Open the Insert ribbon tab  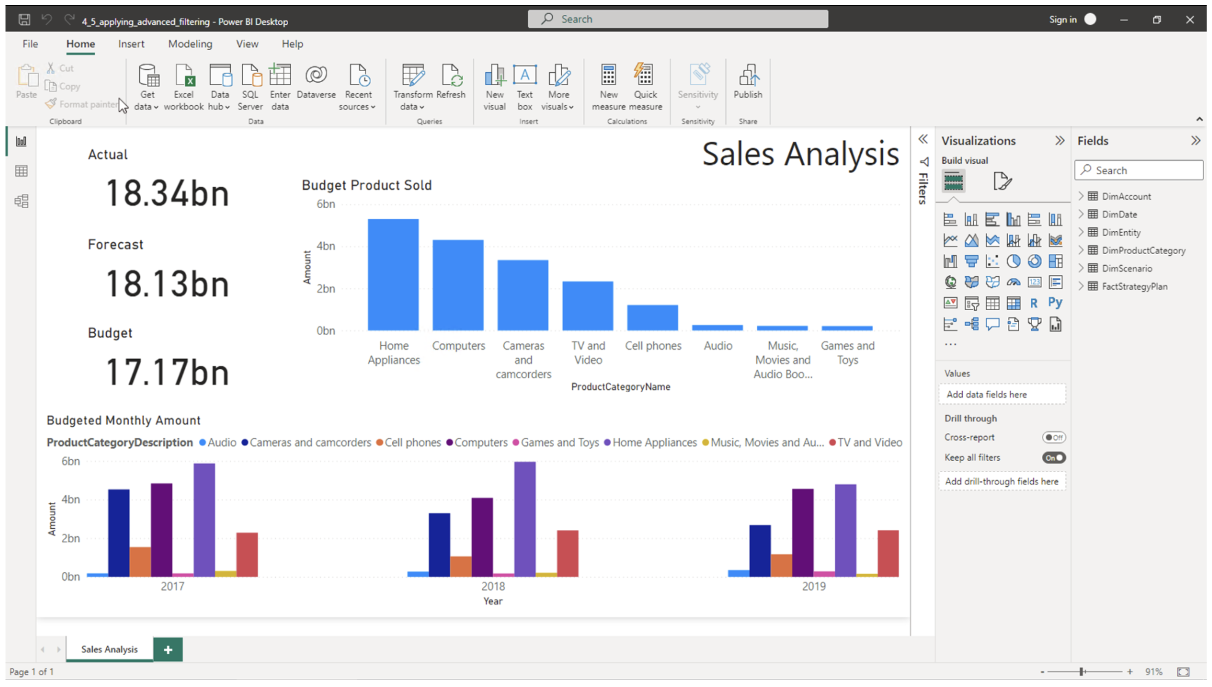coord(131,44)
